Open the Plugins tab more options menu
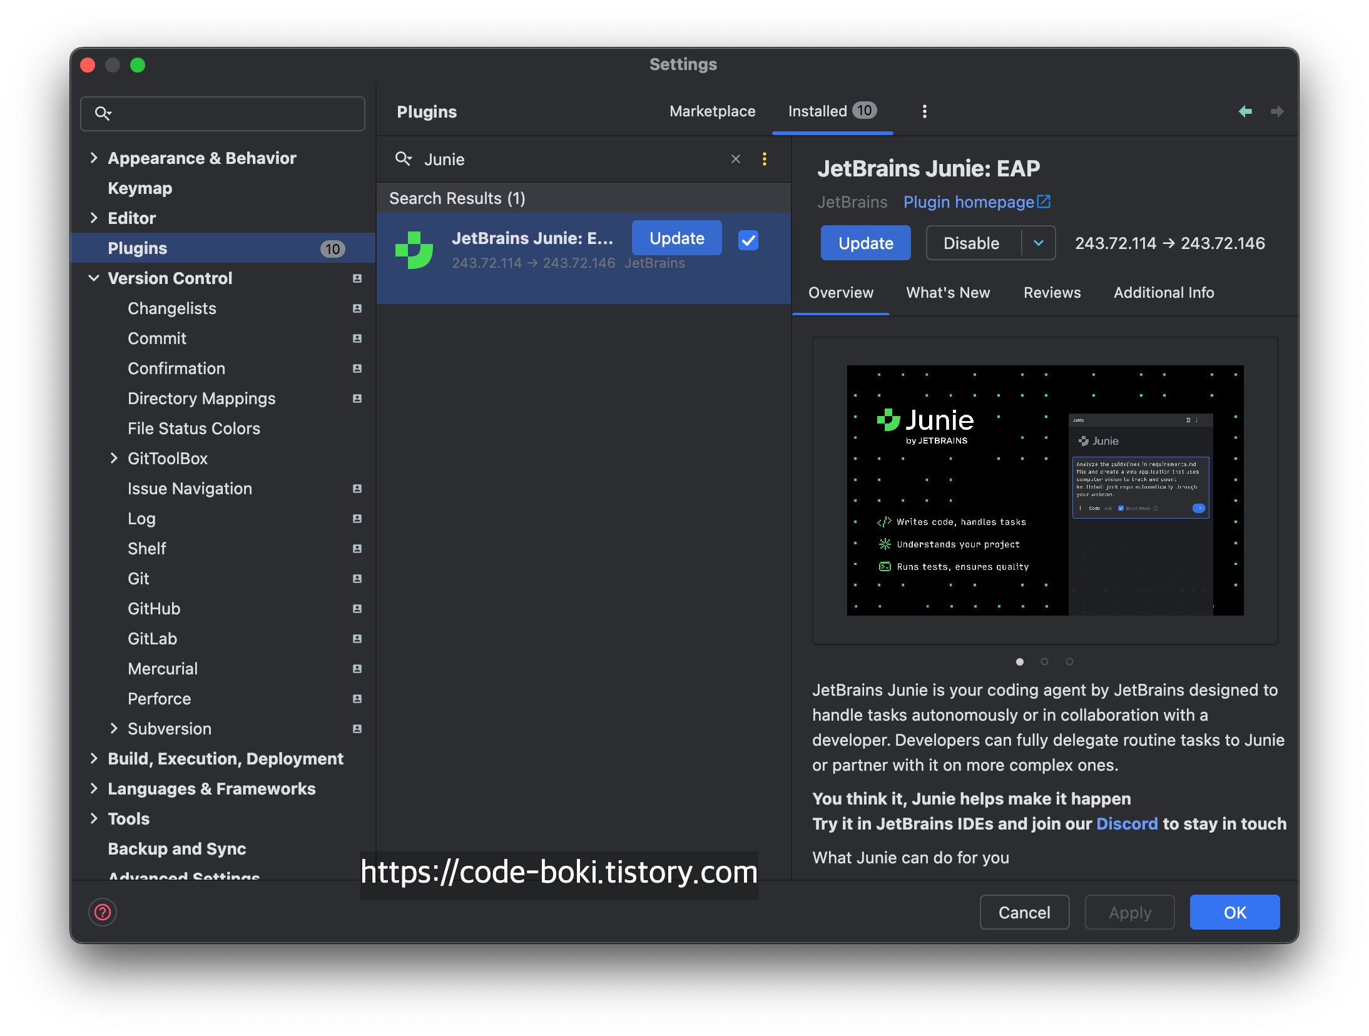 click(x=924, y=111)
